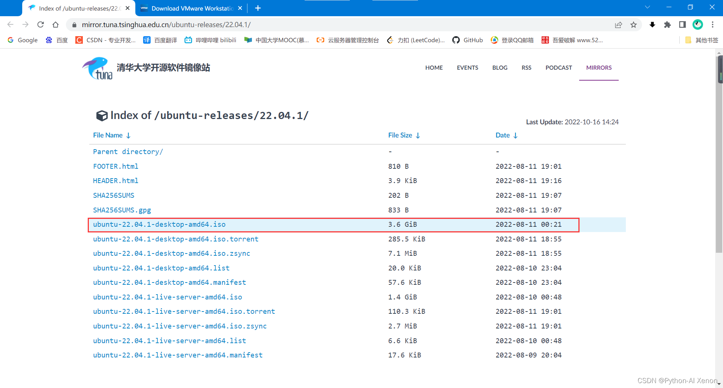This screenshot has height=388, width=723.
Task: Open FOOTER.html file link
Action: pos(116,167)
